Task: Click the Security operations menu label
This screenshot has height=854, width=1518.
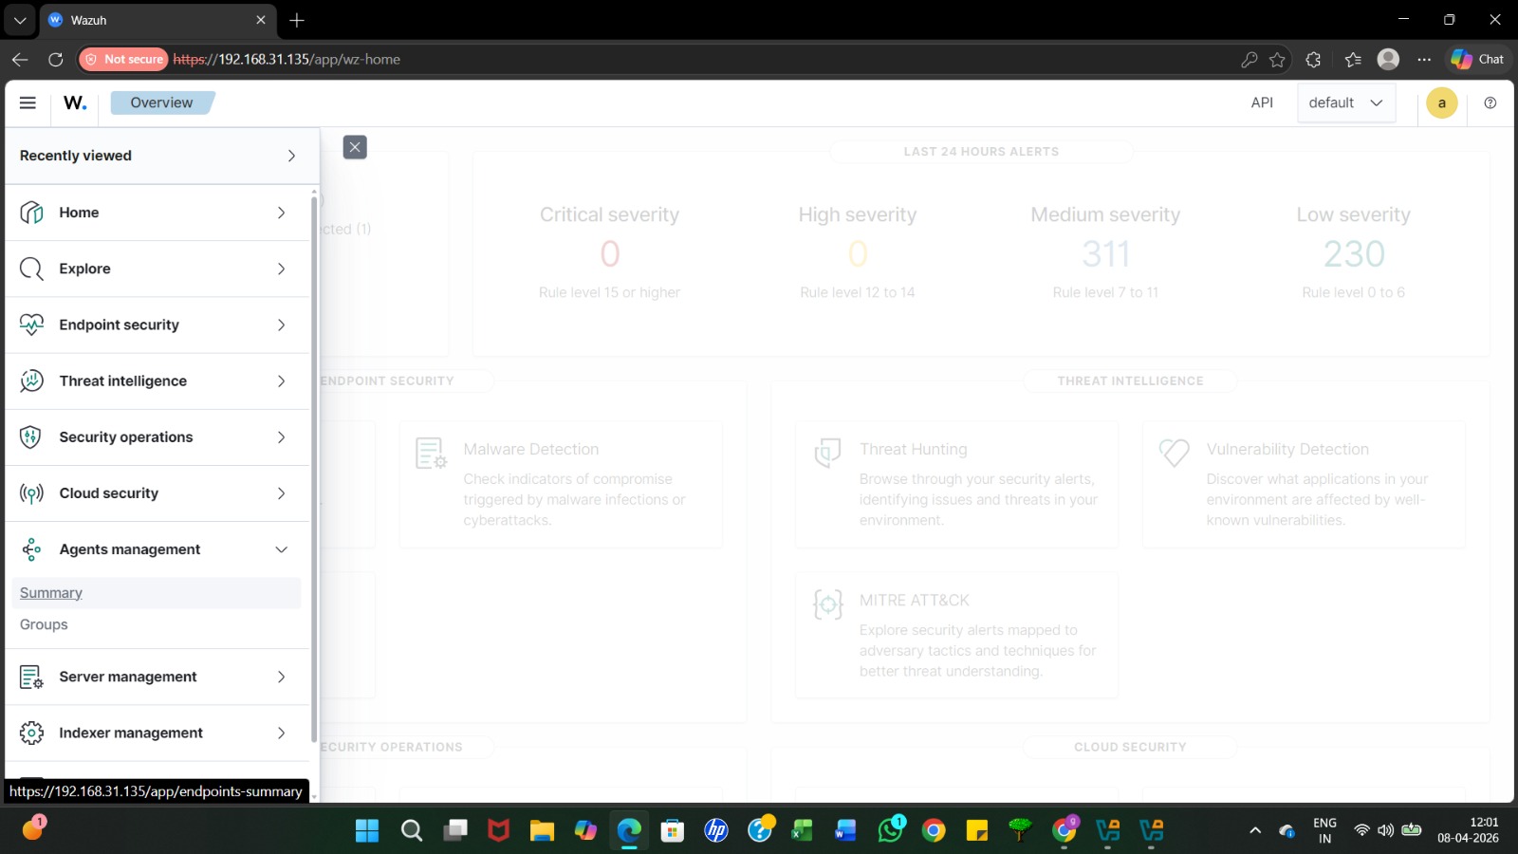Action: pyautogui.click(x=126, y=436)
